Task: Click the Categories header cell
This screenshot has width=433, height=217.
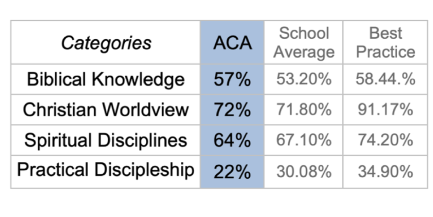Action: [x=106, y=43]
